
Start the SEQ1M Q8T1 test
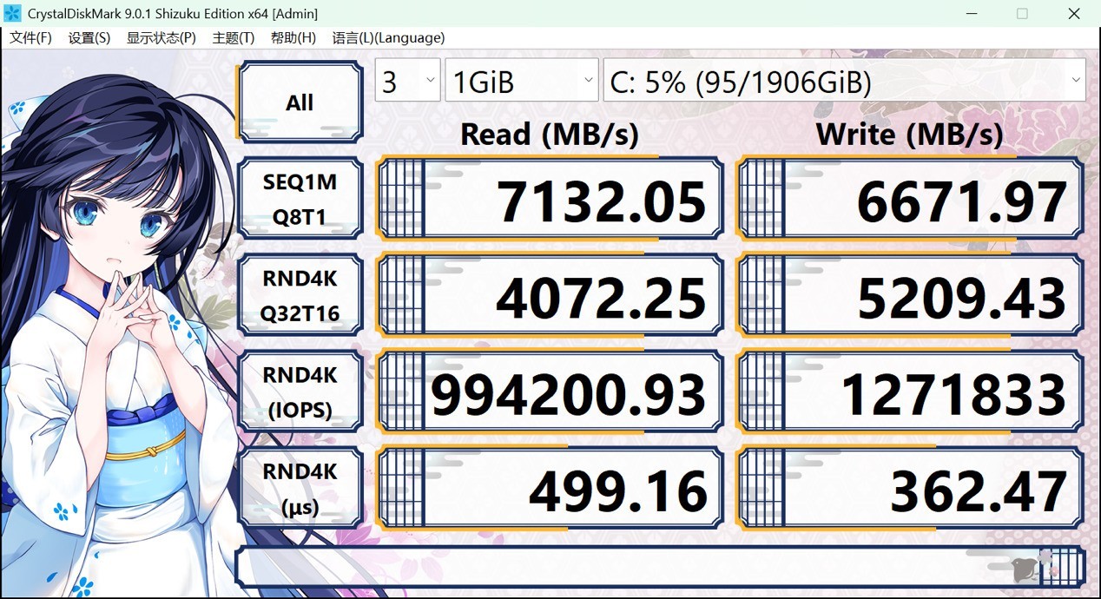(300, 199)
